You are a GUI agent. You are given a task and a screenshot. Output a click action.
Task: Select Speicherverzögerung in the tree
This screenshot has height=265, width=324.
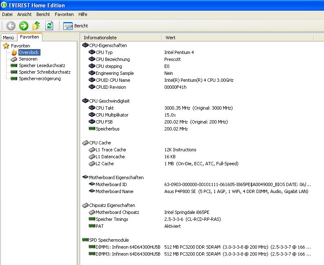click(x=40, y=79)
